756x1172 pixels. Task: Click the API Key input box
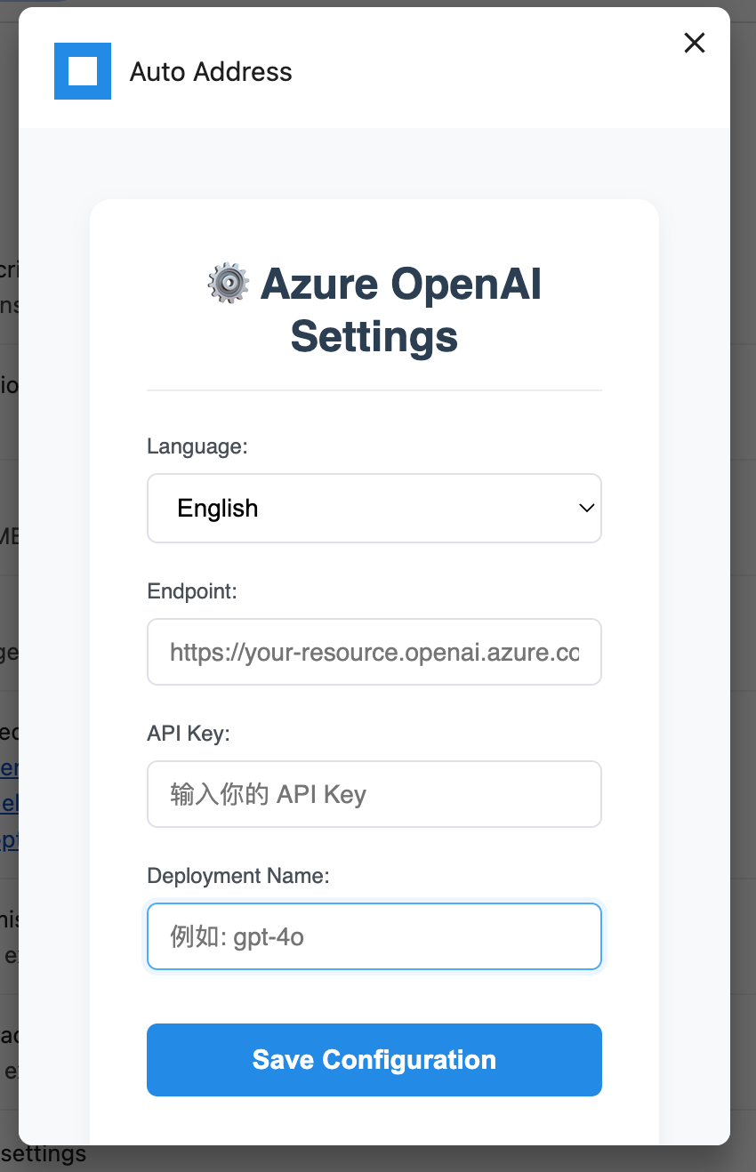[x=374, y=794]
